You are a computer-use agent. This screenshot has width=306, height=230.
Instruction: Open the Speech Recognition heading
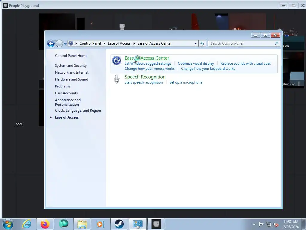145,77
